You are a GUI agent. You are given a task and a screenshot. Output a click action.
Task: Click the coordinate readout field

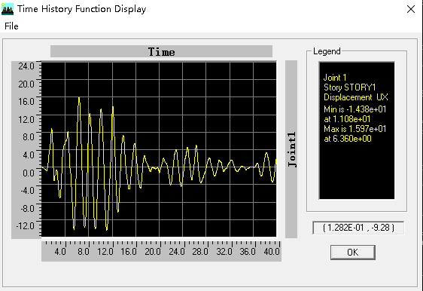358,228
